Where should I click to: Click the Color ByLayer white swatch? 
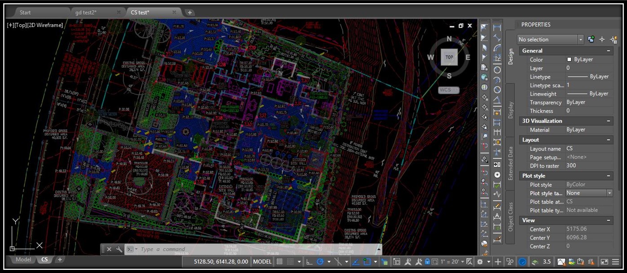pyautogui.click(x=570, y=60)
